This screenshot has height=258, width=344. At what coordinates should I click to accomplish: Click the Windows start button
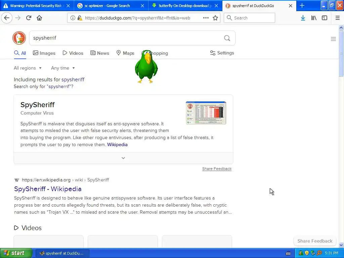pos(16,253)
